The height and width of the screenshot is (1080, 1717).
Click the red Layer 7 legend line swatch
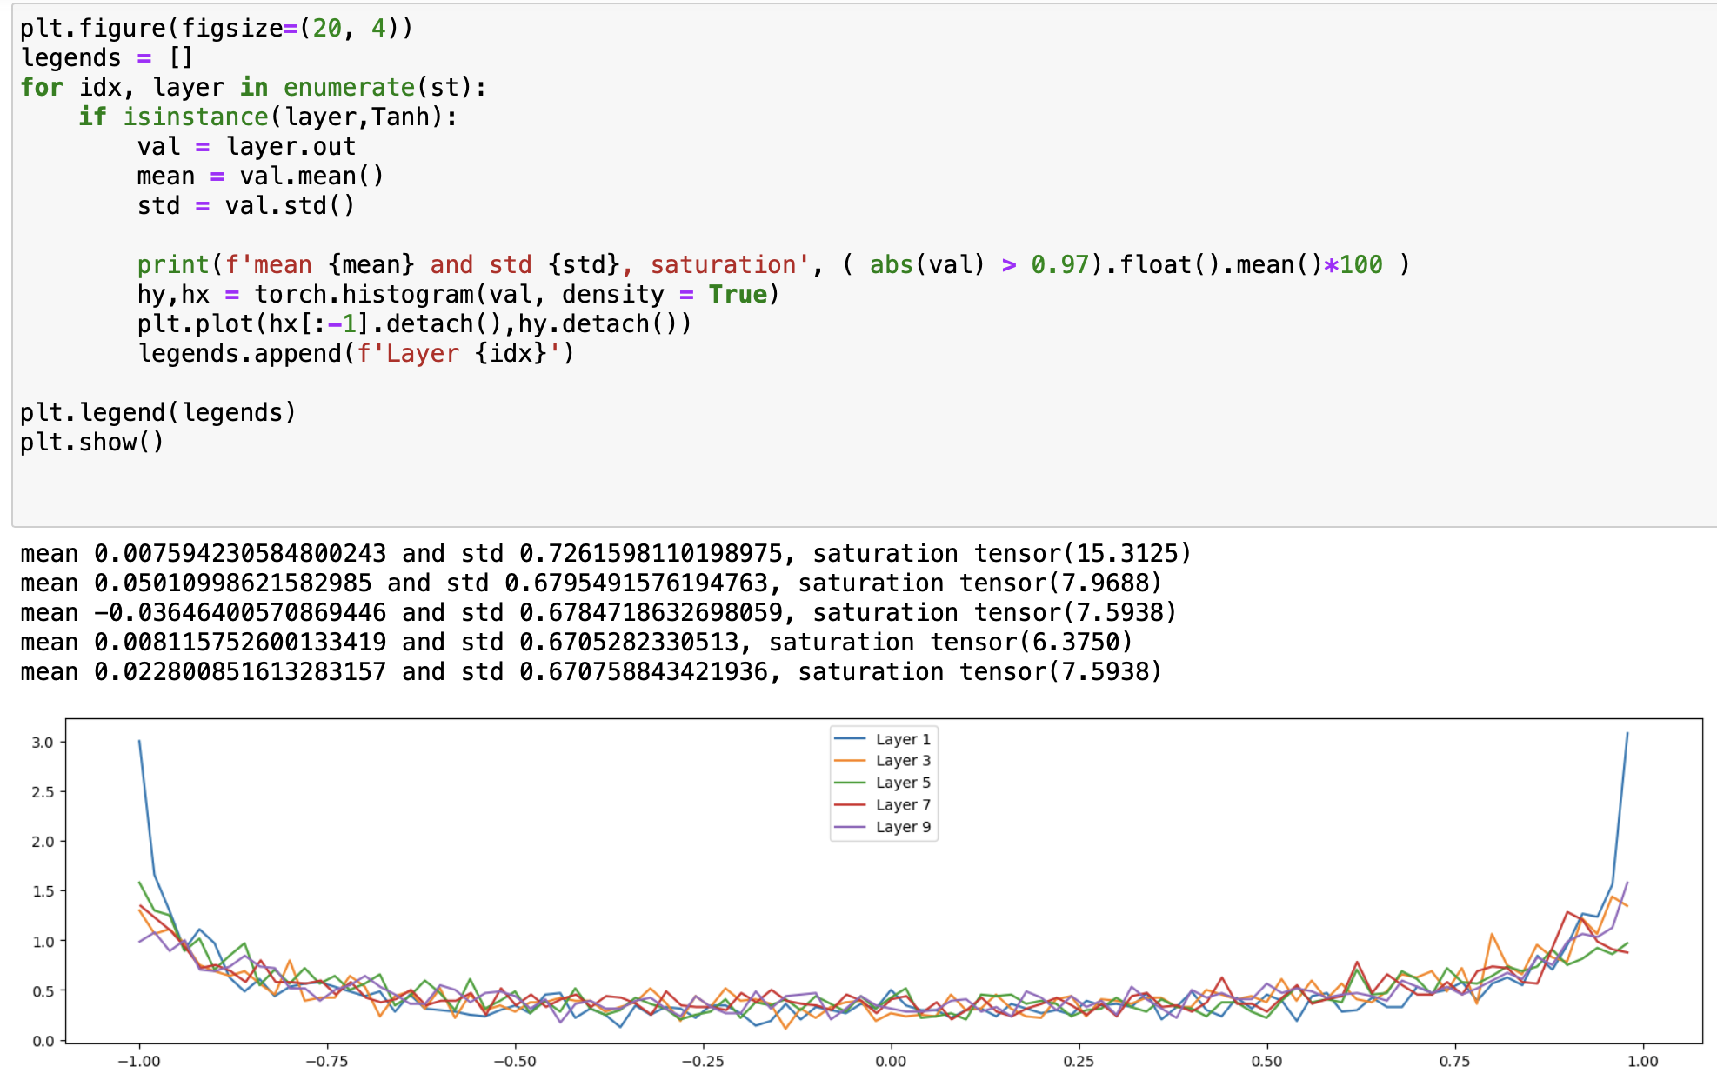click(x=850, y=805)
